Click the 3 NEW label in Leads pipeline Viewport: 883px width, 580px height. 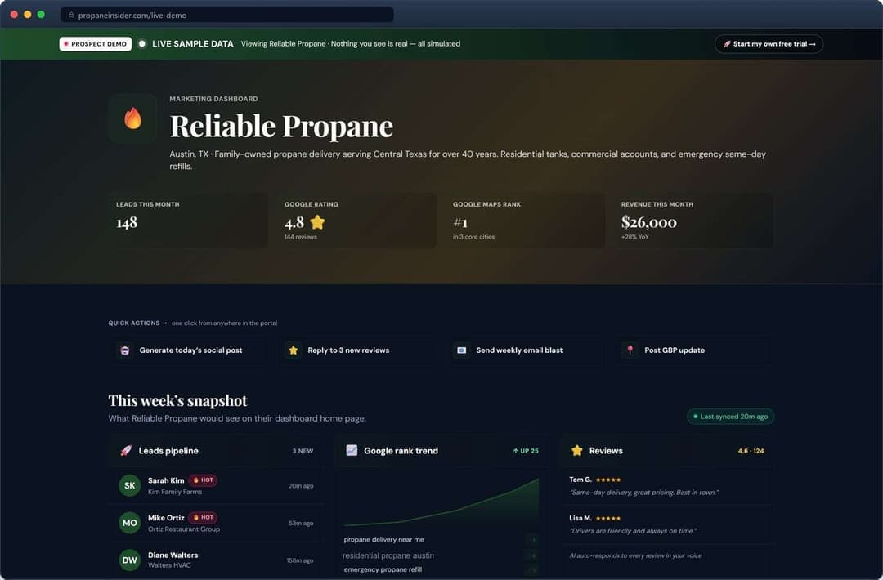pyautogui.click(x=303, y=451)
